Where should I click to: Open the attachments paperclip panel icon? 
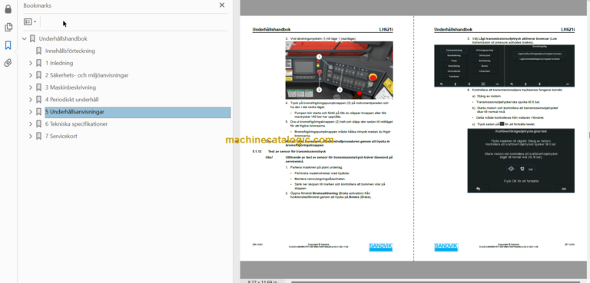tap(8, 63)
